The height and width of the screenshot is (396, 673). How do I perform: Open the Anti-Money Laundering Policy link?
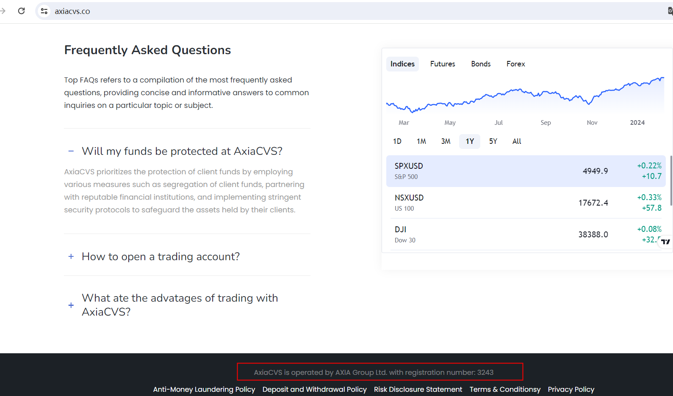click(x=204, y=389)
